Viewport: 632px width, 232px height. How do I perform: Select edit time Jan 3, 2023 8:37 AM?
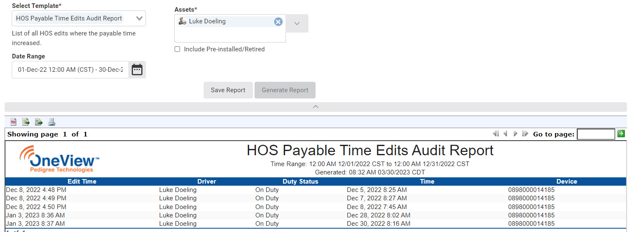(x=36, y=224)
